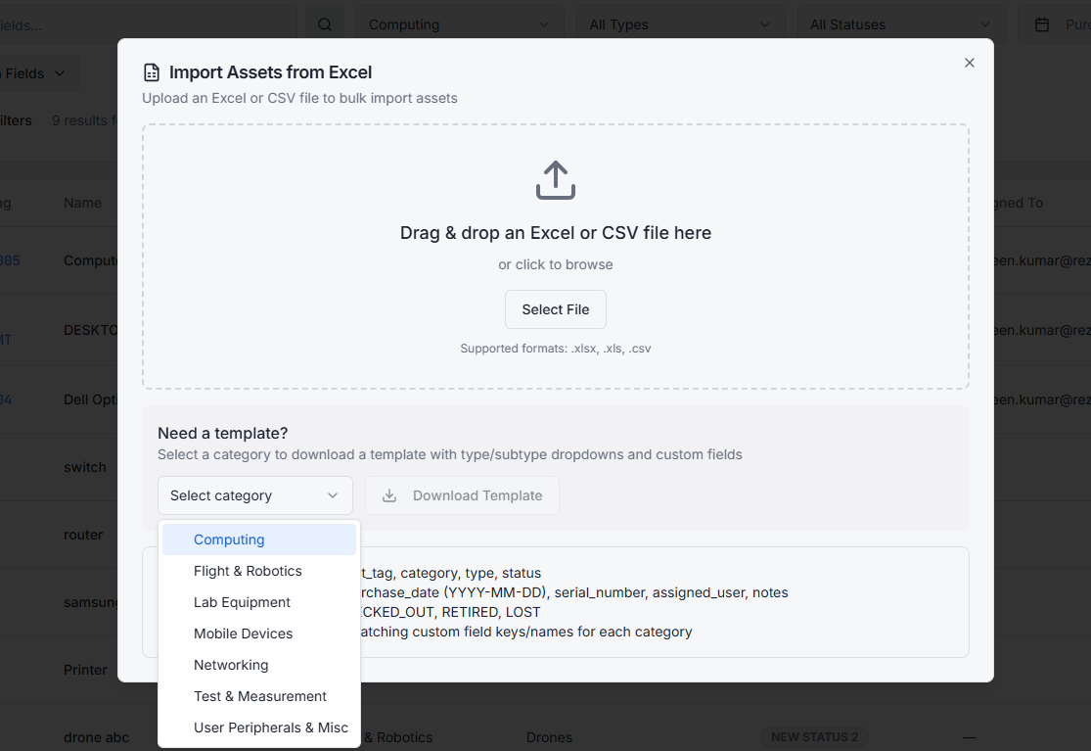This screenshot has height=751, width=1091.
Task: Click the Name column header in background table
Action: coord(83,203)
